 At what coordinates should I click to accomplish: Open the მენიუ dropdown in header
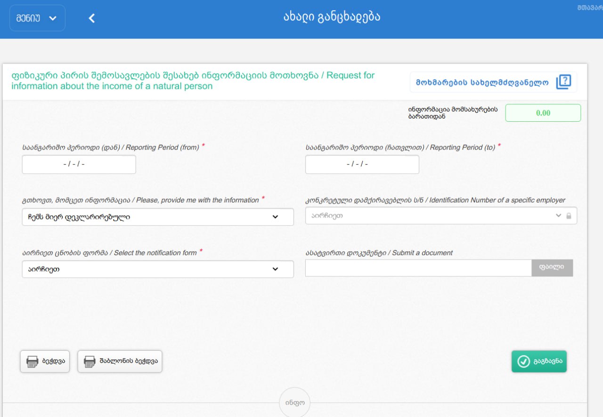(x=37, y=18)
